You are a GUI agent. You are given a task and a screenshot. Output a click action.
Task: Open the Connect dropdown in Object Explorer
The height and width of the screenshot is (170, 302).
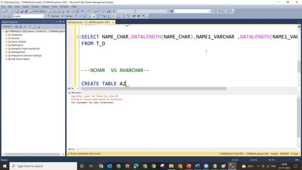point(8,26)
